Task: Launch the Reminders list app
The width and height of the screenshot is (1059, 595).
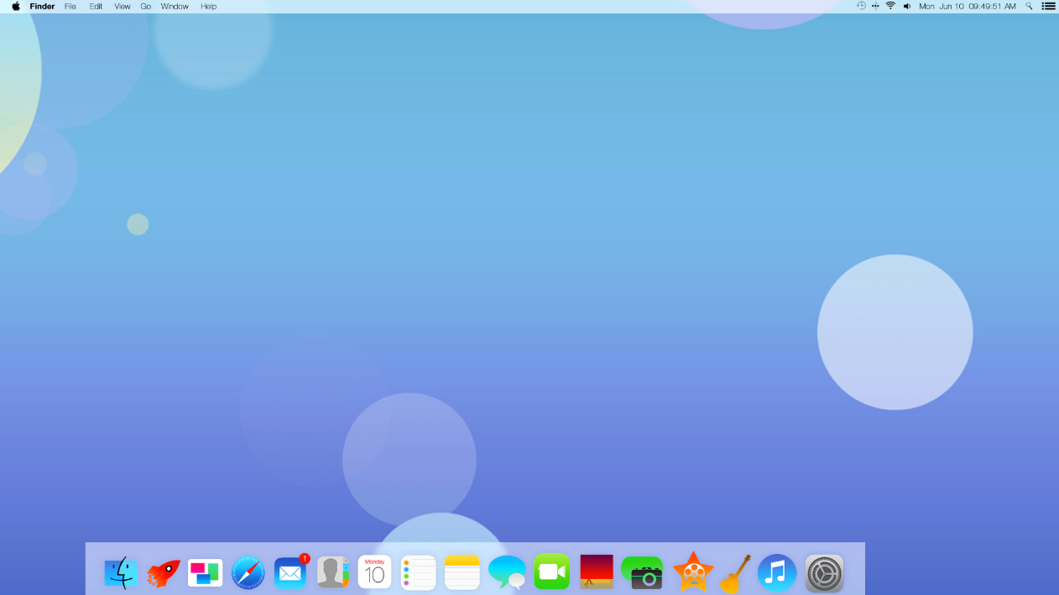Action: (418, 573)
